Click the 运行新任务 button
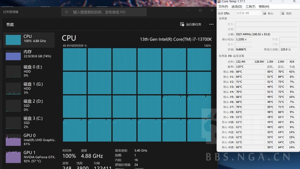Viewport: 300px width, 169px height. click(193, 25)
